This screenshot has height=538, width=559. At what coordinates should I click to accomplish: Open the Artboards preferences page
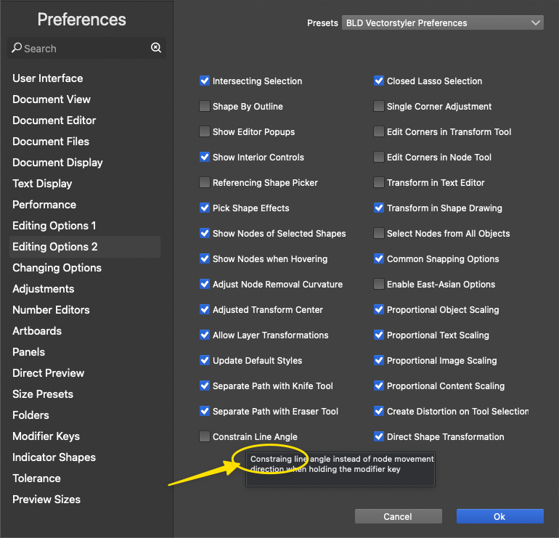point(37,331)
